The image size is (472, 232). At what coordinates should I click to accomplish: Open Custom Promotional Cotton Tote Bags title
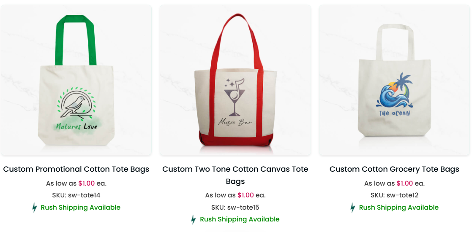click(x=76, y=169)
